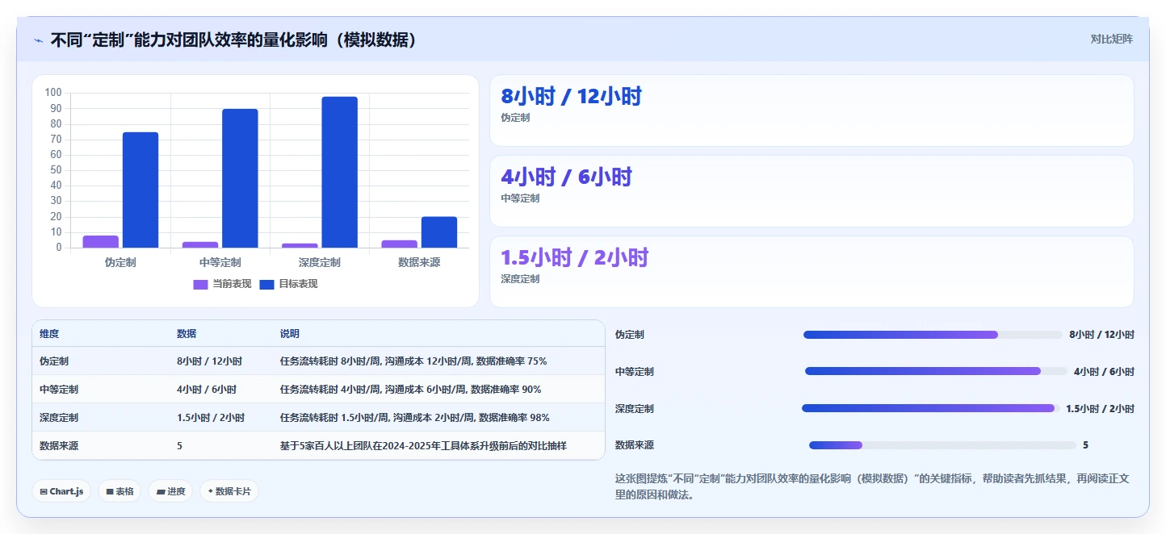Click the 深度定制 chart x-axis label
The image size is (1166, 534).
tap(320, 263)
